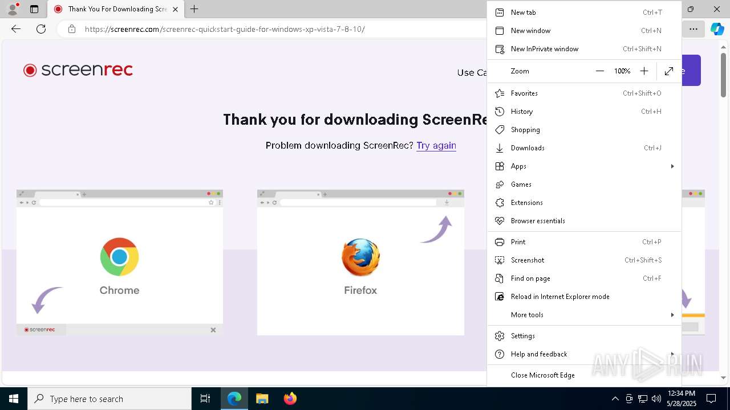Click the ScreenRec logo
Image resolution: width=730 pixels, height=410 pixels.
(78, 70)
